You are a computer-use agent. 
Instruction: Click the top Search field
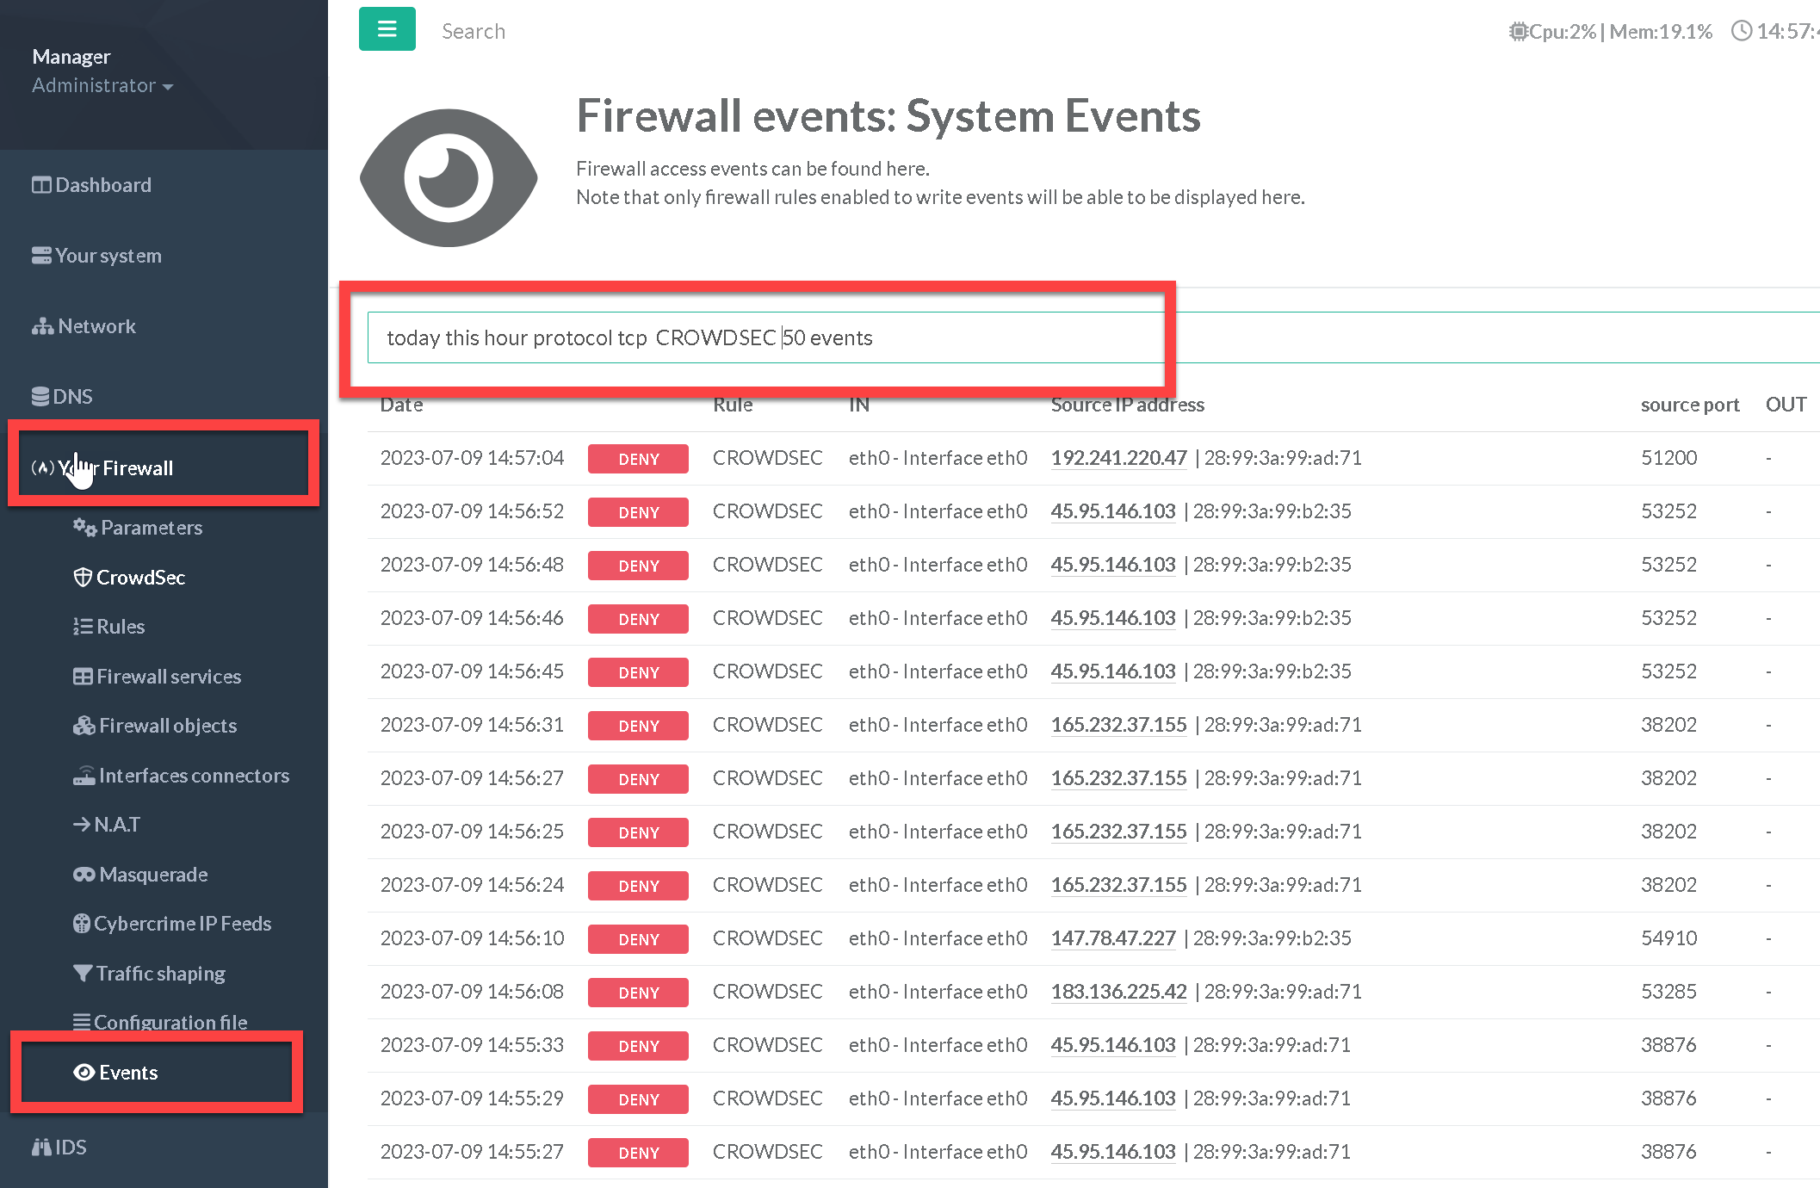473,31
